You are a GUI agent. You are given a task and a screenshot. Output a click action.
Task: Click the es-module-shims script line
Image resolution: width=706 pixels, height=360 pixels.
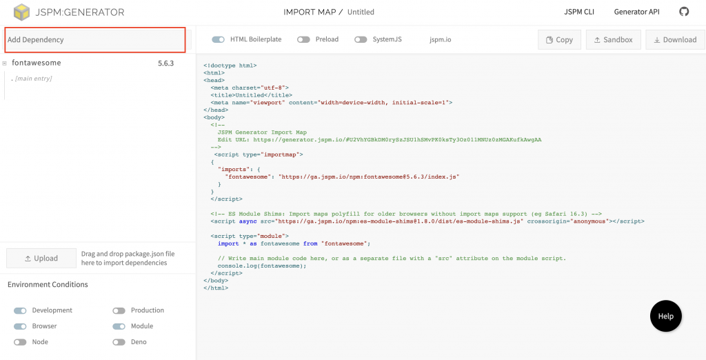427,221
